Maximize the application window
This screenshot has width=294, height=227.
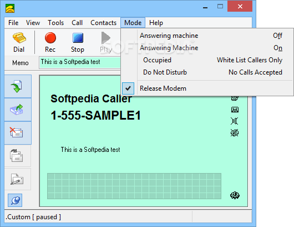pos(220,7)
